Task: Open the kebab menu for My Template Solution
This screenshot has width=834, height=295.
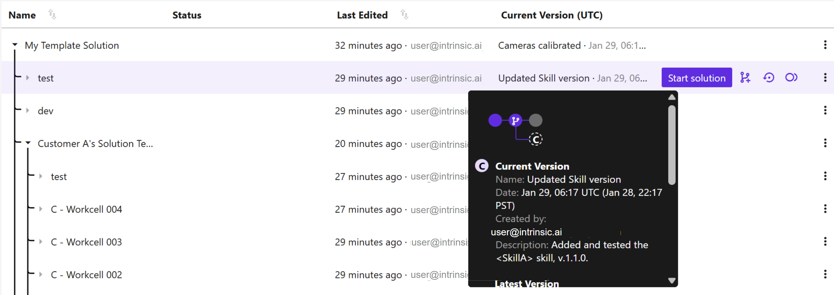Action: [825, 45]
